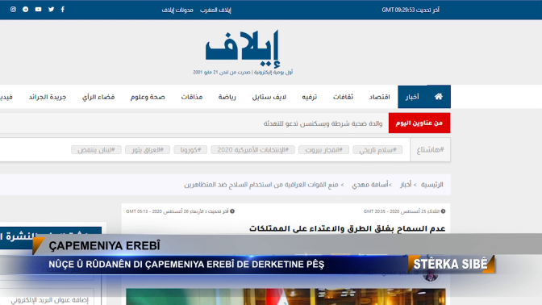This screenshot has width=542, height=305.
Task: Select the #كورونا hashtag chip
Action: tap(190, 150)
